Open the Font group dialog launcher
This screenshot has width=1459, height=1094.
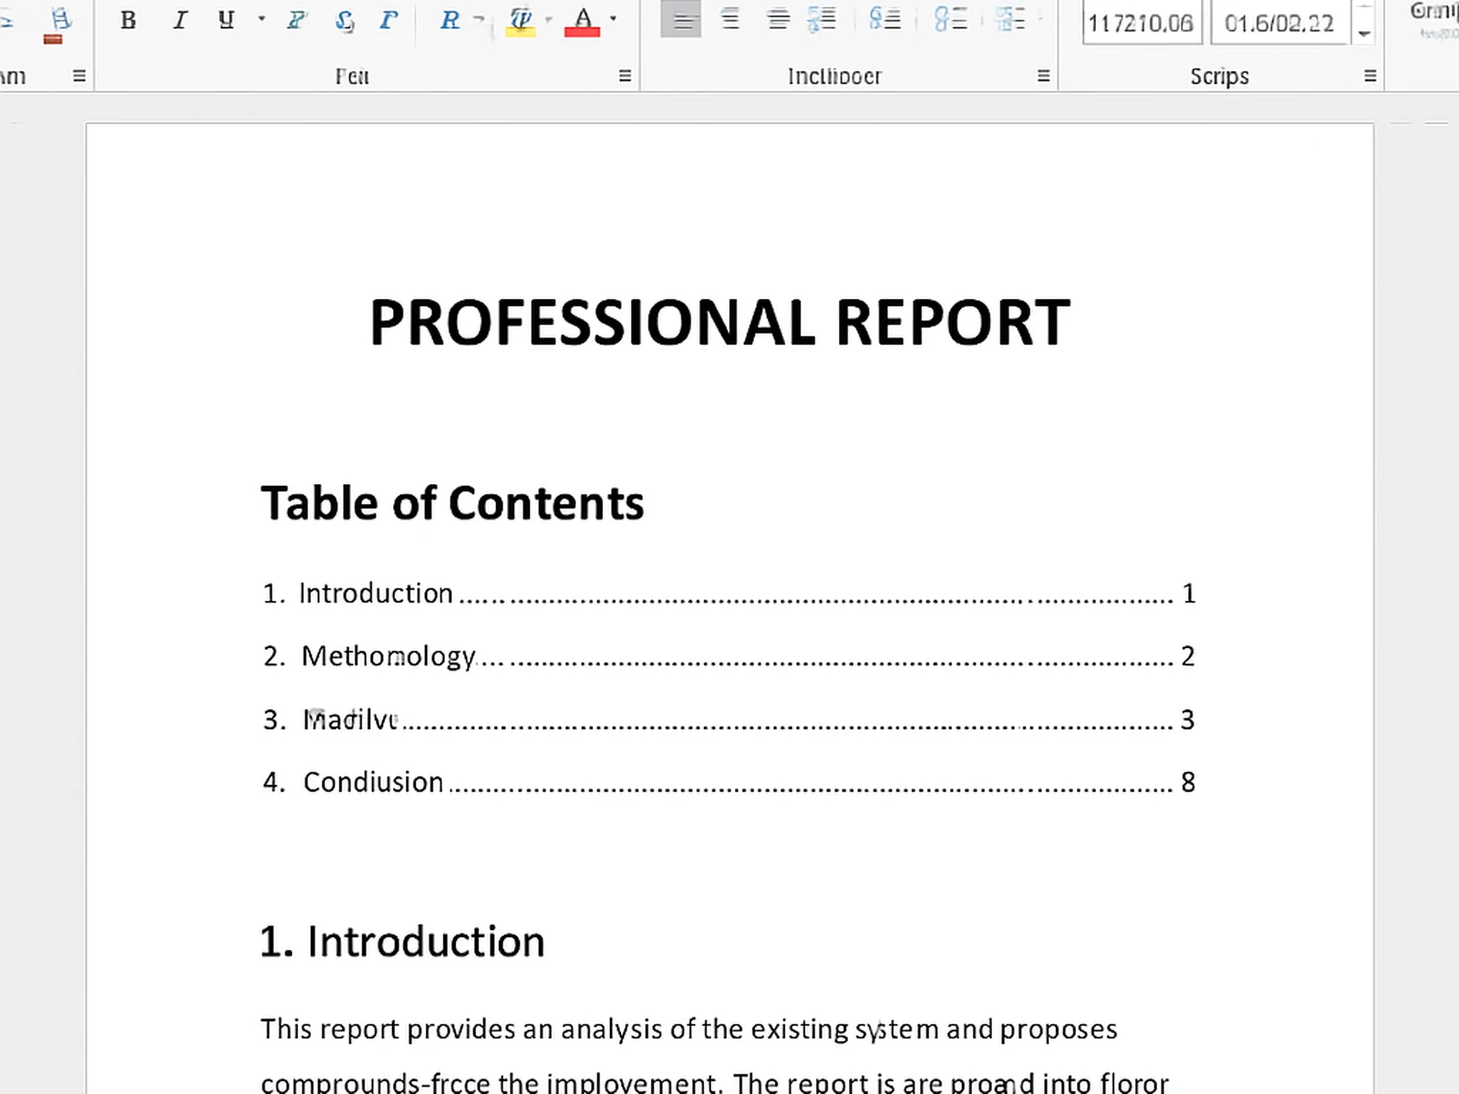[626, 76]
